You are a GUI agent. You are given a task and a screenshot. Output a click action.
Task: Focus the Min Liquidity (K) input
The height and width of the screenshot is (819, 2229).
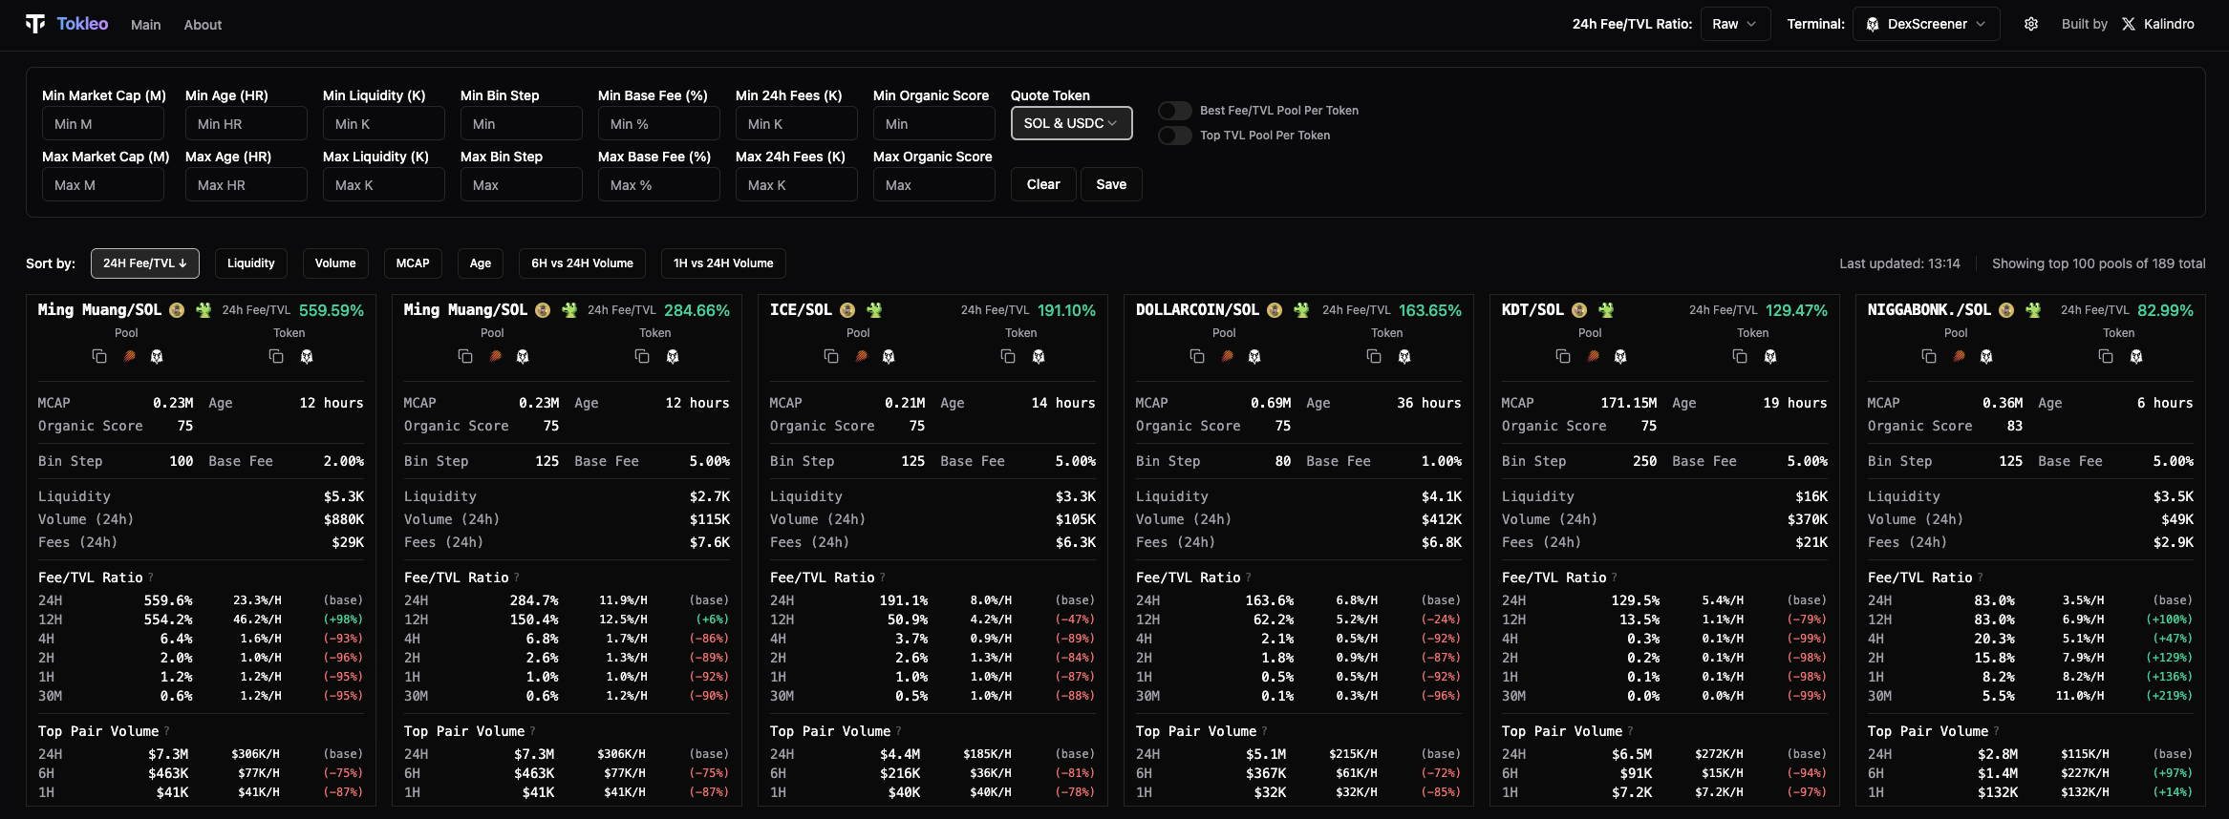pos(384,124)
